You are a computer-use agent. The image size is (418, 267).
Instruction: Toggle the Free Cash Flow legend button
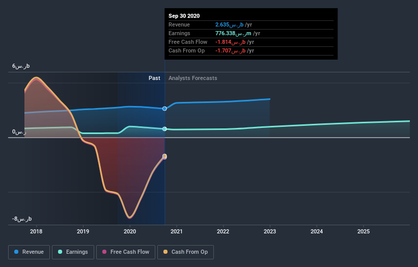pos(126,252)
